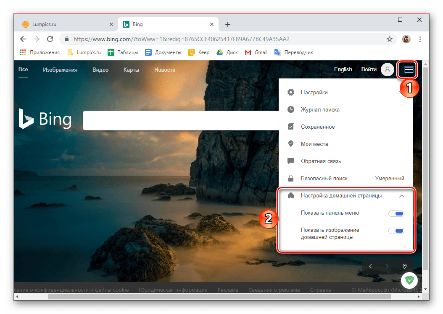Select the Новости search tab

coord(165,70)
